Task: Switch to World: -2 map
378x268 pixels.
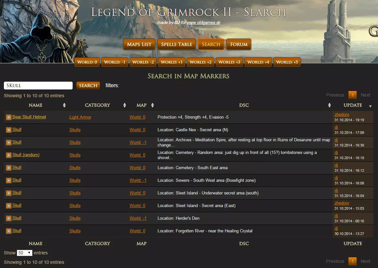Action: pos(143,62)
